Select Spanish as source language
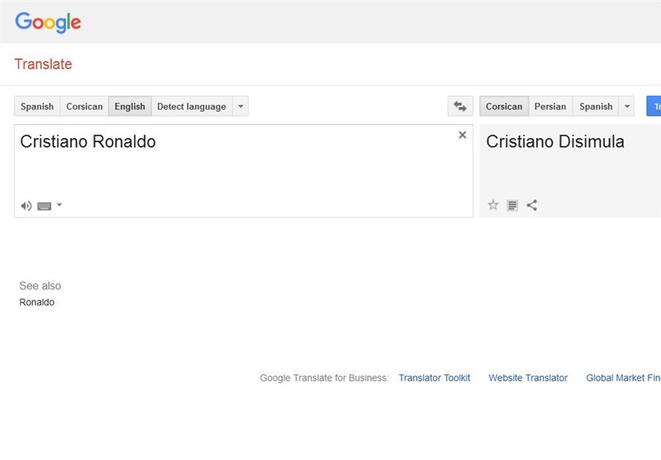Viewport: 661px width, 460px height. pyautogui.click(x=37, y=107)
